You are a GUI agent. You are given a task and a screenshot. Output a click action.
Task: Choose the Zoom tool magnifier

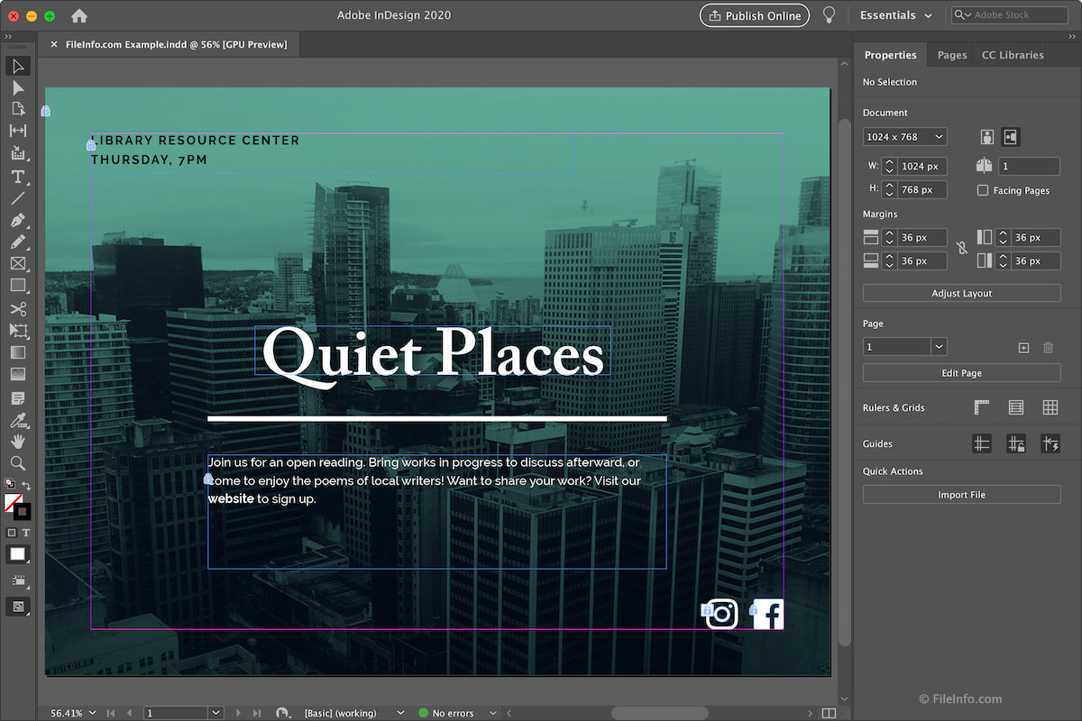[17, 463]
